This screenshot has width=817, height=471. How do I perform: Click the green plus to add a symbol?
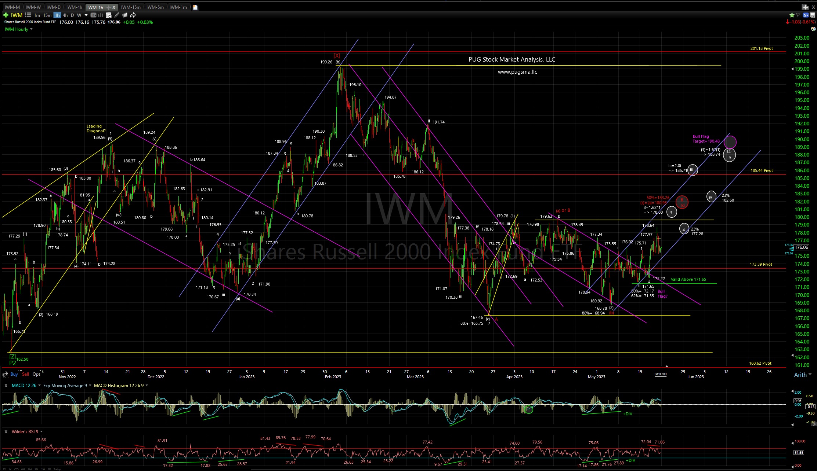coord(6,15)
